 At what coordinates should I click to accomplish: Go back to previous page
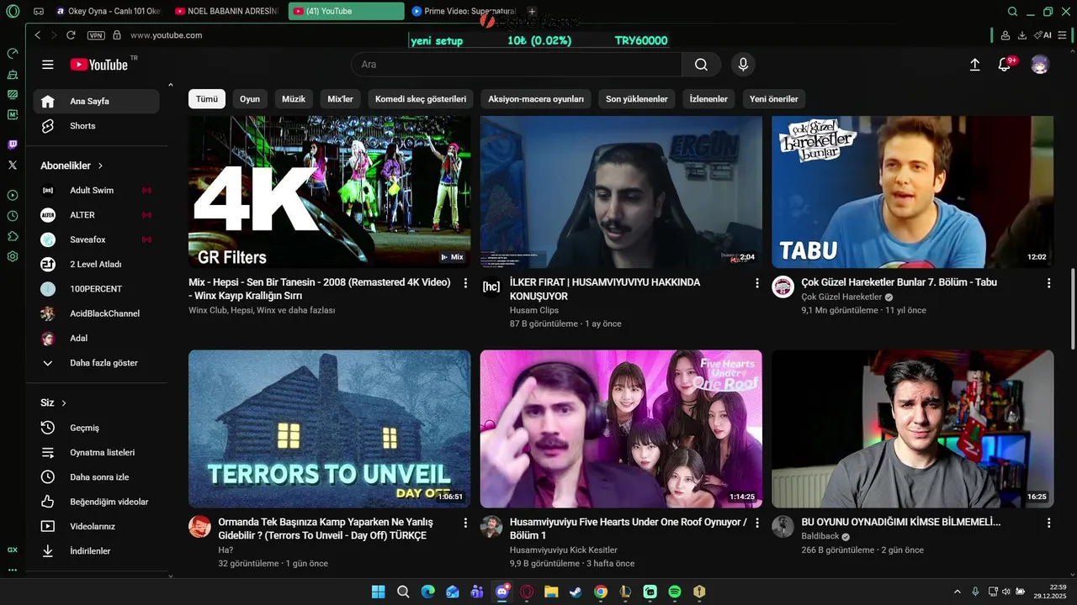point(37,35)
